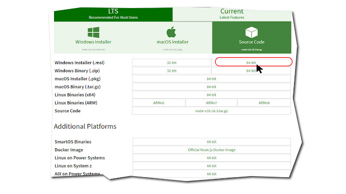
Task: Download Linux on Power Systems 64-bit
Action: pos(211,158)
